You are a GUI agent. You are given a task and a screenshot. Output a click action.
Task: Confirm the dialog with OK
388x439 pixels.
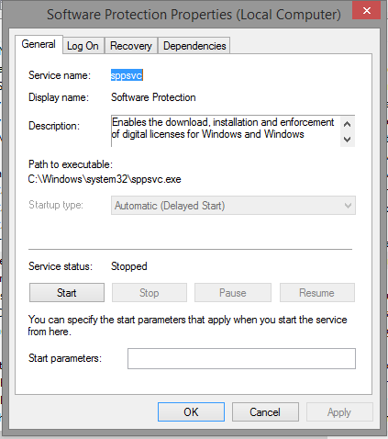pos(191,412)
